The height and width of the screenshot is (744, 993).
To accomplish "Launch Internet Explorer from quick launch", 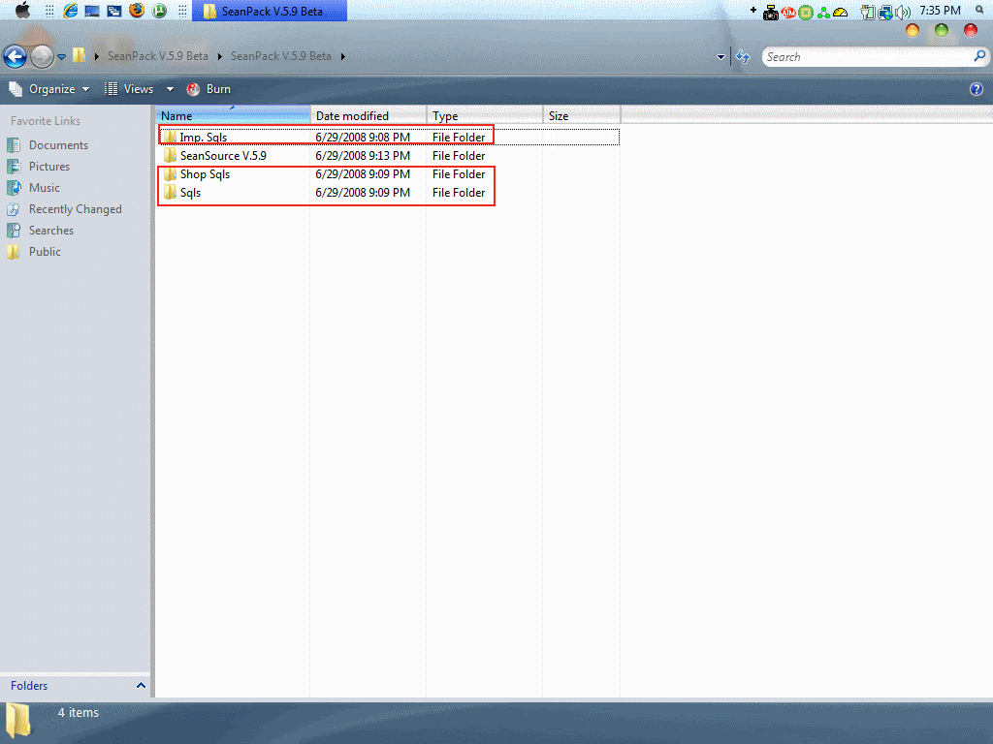I will tap(70, 10).
